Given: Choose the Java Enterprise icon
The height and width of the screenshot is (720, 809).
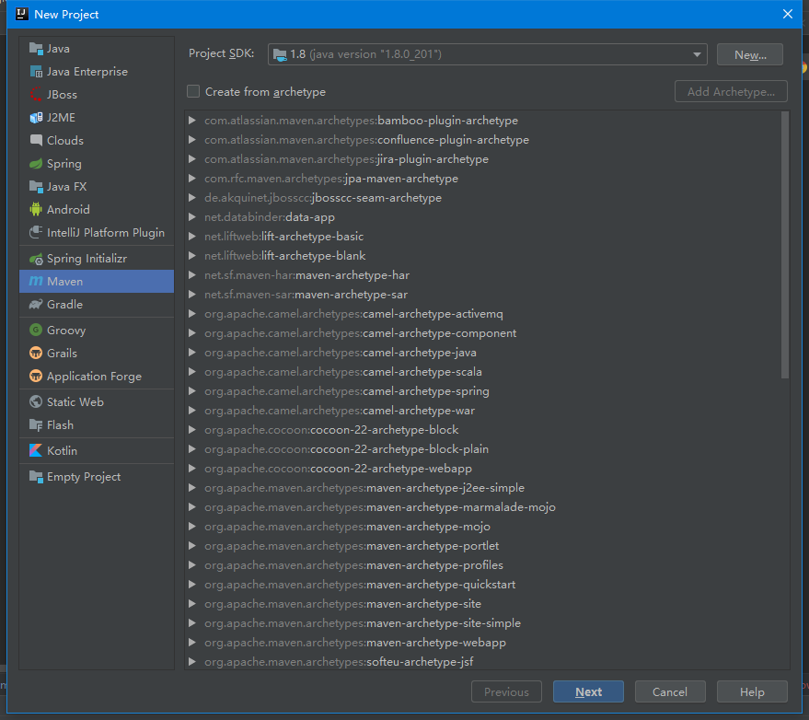Looking at the screenshot, I should 36,72.
